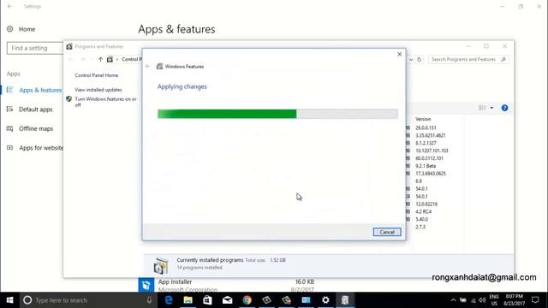
Task: Select version 9.2.1 Beta row
Action: tap(426, 166)
